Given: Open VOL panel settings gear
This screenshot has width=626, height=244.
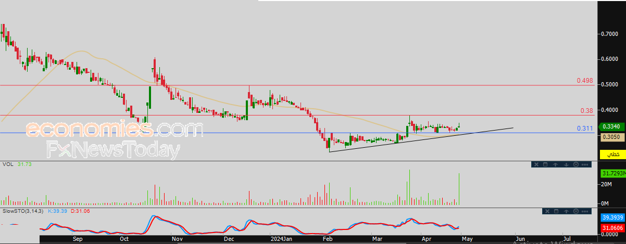Looking at the screenshot, I should 576,164.
